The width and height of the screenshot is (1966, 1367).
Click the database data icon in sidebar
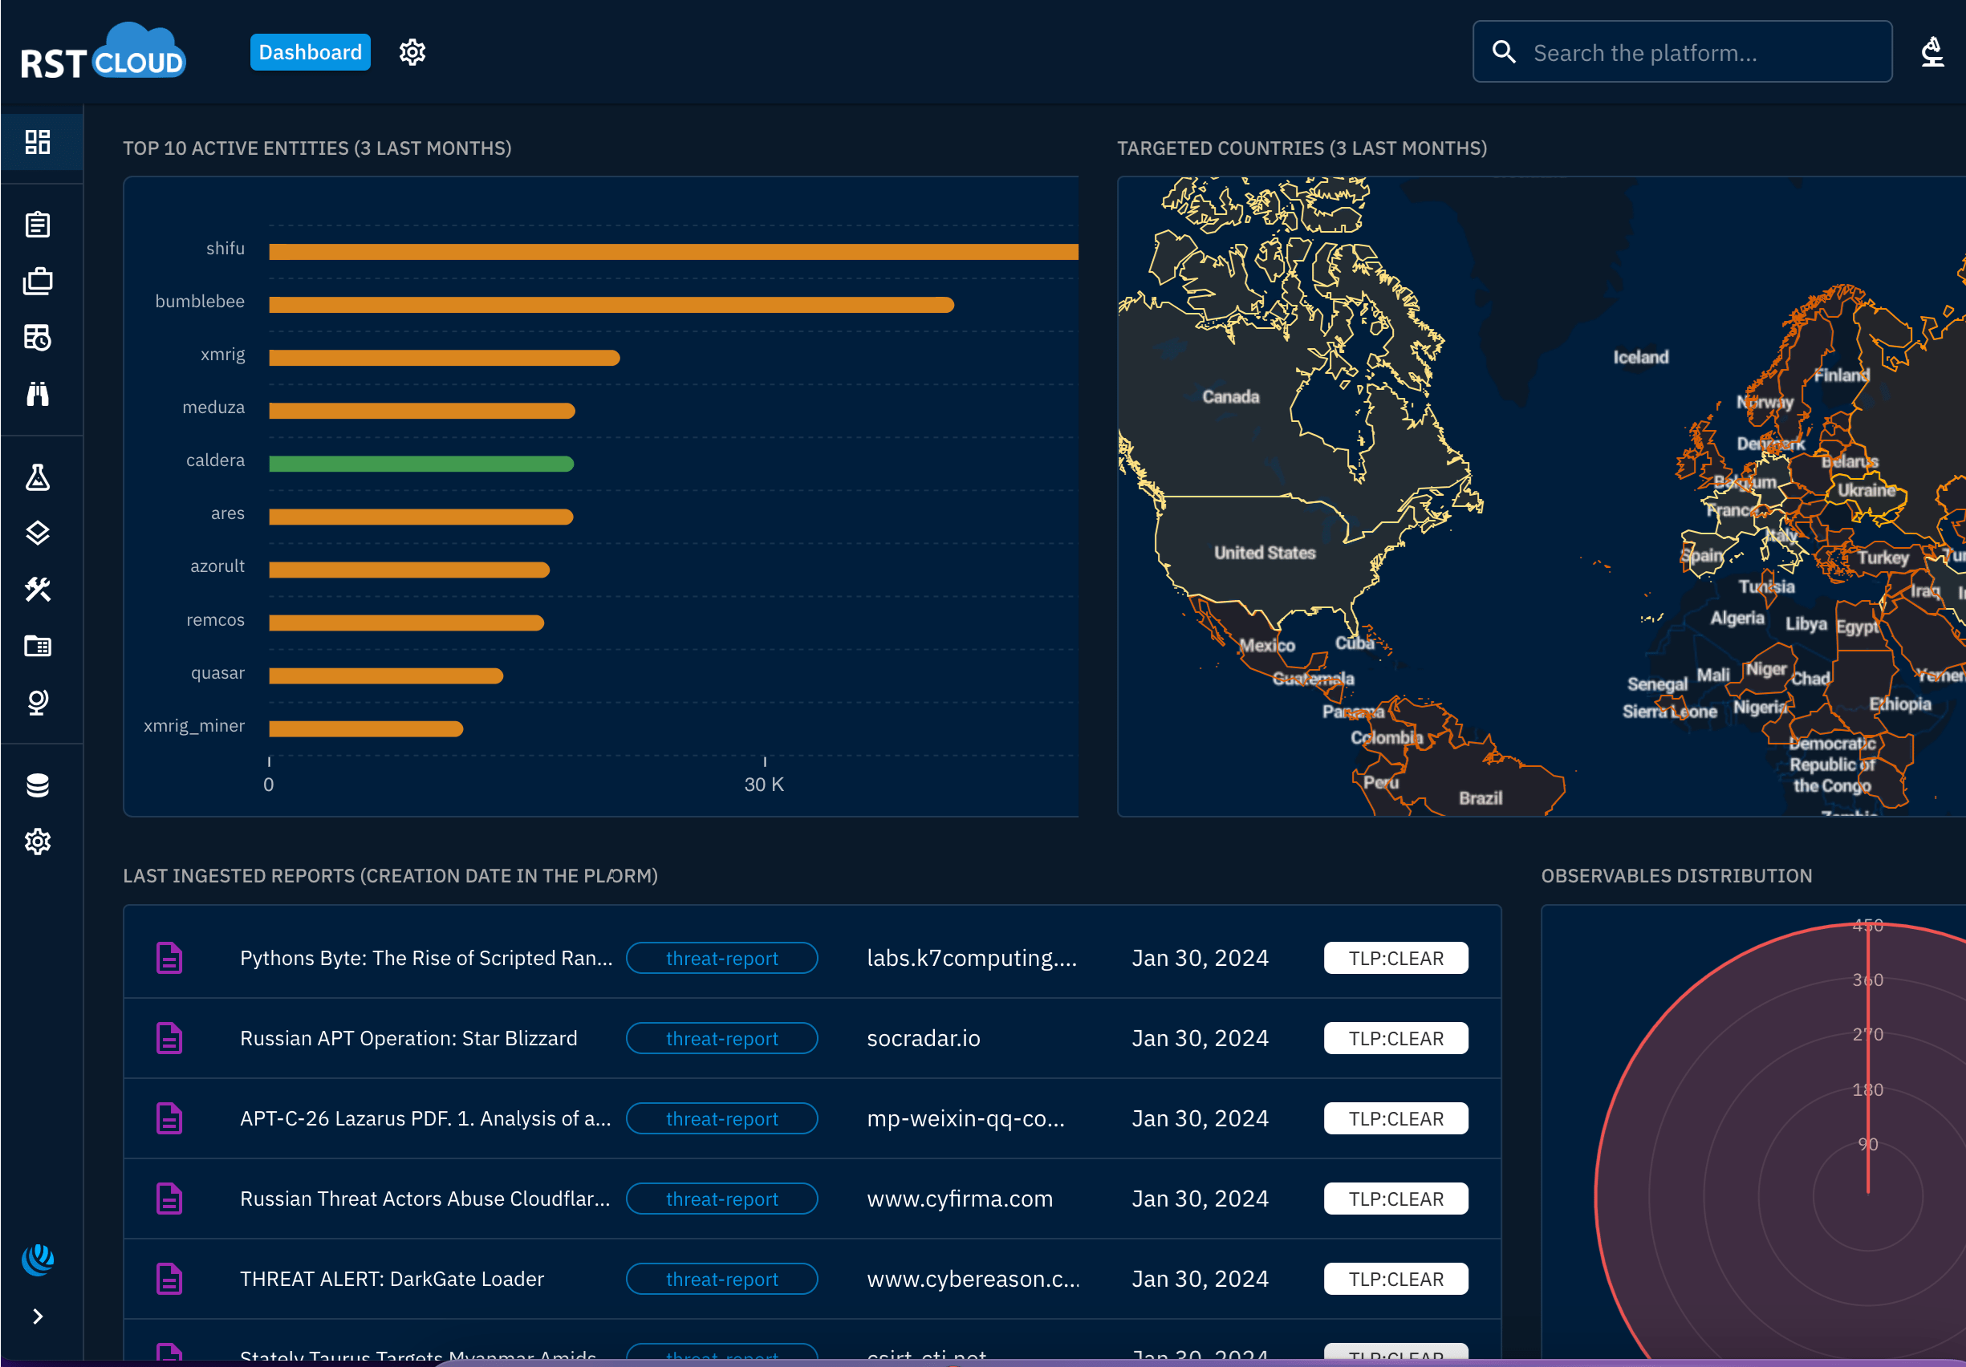(38, 785)
